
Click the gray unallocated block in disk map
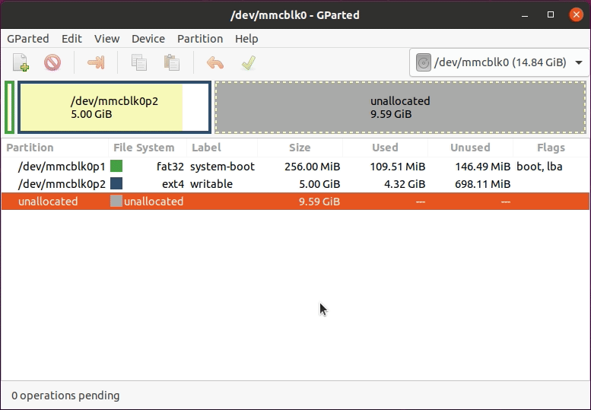click(x=400, y=107)
